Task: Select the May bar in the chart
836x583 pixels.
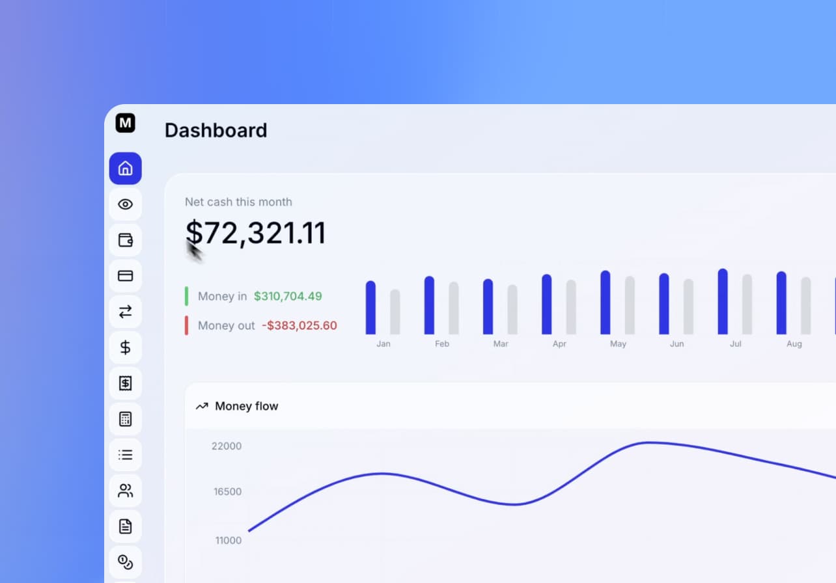Action: click(x=605, y=304)
